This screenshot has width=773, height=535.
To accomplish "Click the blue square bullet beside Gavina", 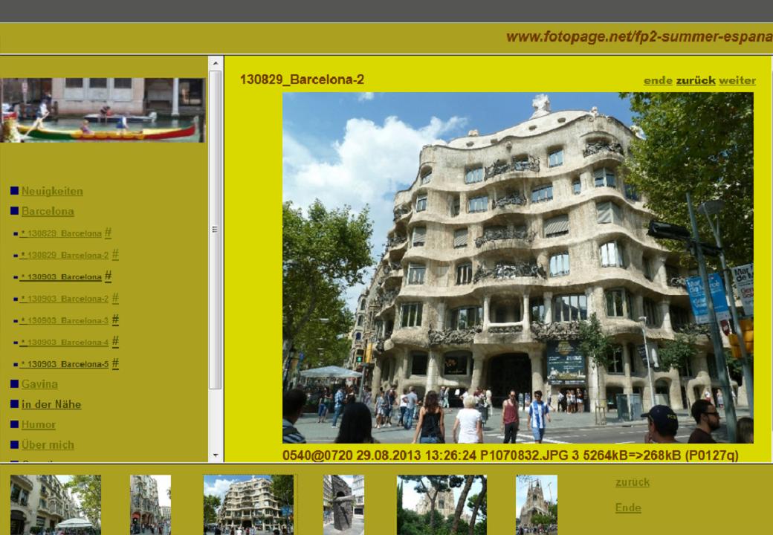I will pyautogui.click(x=14, y=383).
